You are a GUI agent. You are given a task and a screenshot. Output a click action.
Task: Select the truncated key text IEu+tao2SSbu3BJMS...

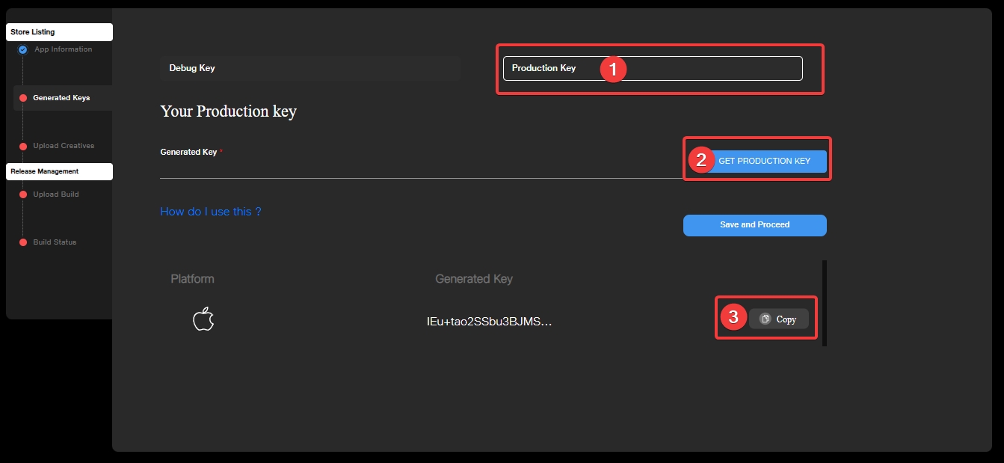point(489,322)
